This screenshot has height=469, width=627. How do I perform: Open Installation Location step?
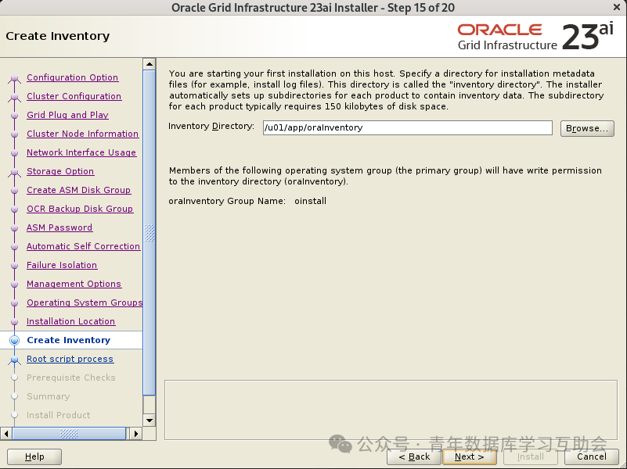coord(70,321)
